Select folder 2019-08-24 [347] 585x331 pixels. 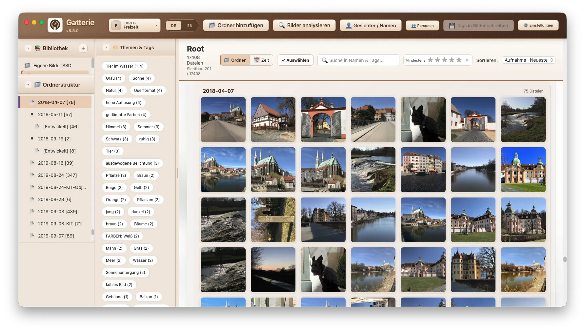coord(55,175)
